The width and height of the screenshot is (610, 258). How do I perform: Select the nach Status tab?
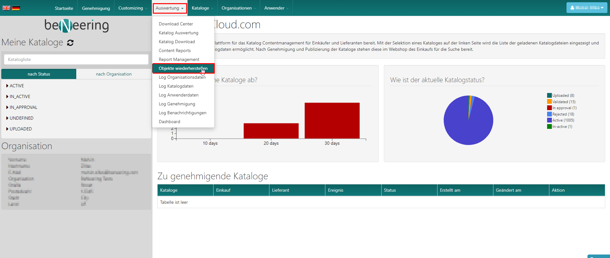pyautogui.click(x=39, y=74)
